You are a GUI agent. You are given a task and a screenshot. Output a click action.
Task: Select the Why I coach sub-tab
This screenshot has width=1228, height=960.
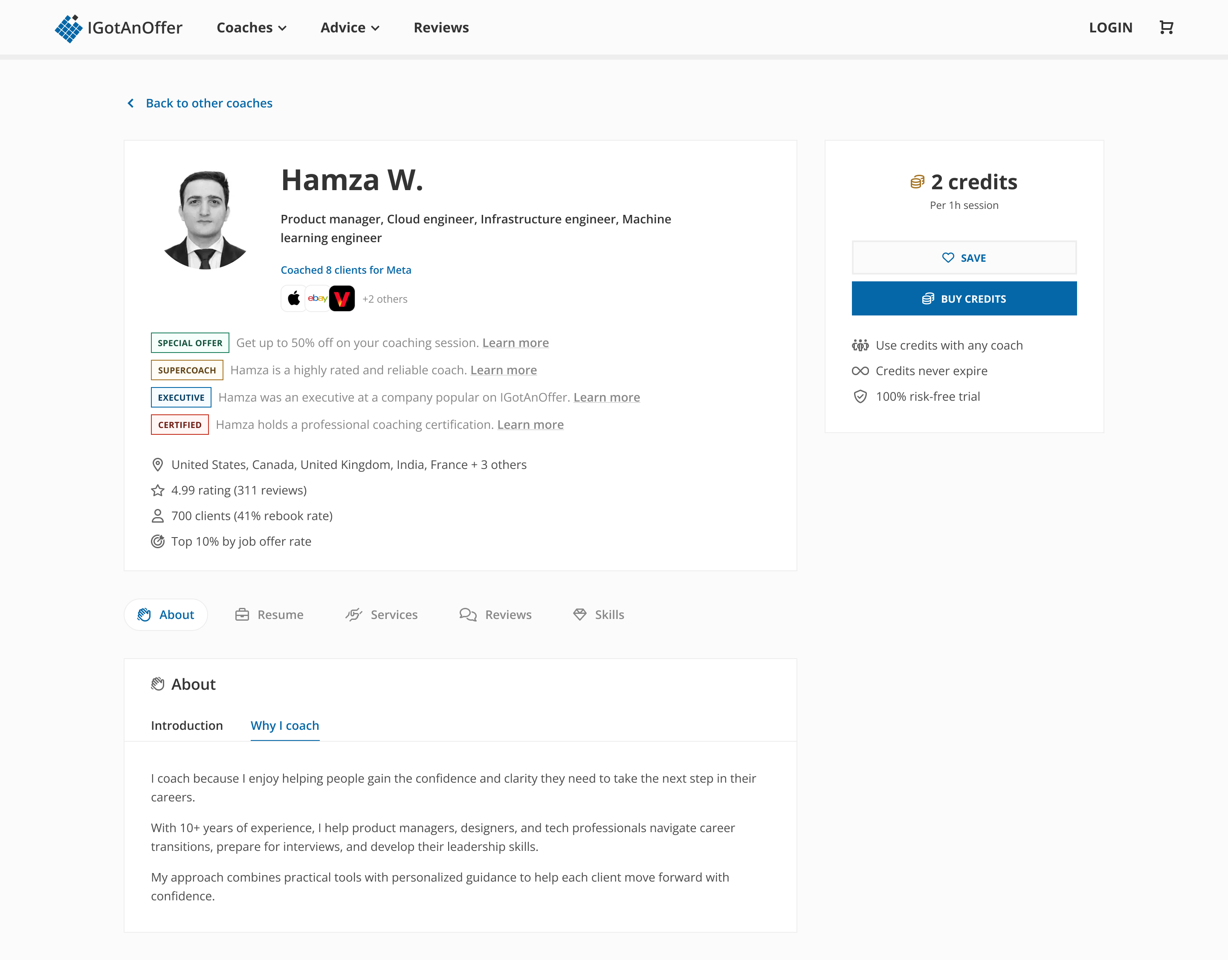pos(285,726)
